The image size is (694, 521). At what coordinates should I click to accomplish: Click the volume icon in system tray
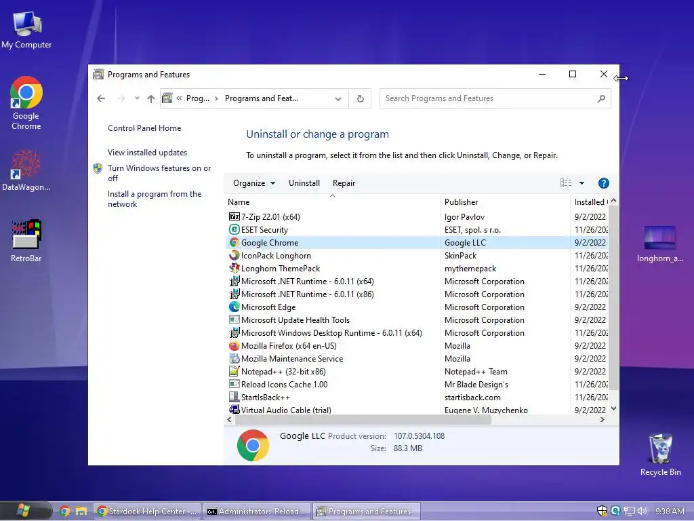(x=642, y=511)
